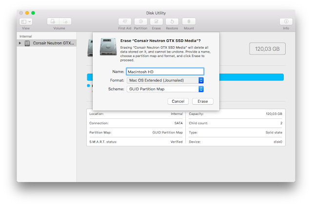
Task: Click the Disk Utility window title
Action: (156, 13)
